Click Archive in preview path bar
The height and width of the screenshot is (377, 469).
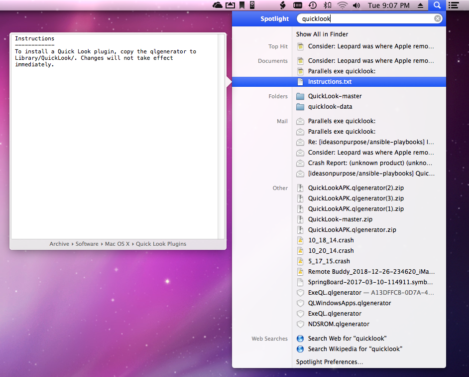pos(59,244)
